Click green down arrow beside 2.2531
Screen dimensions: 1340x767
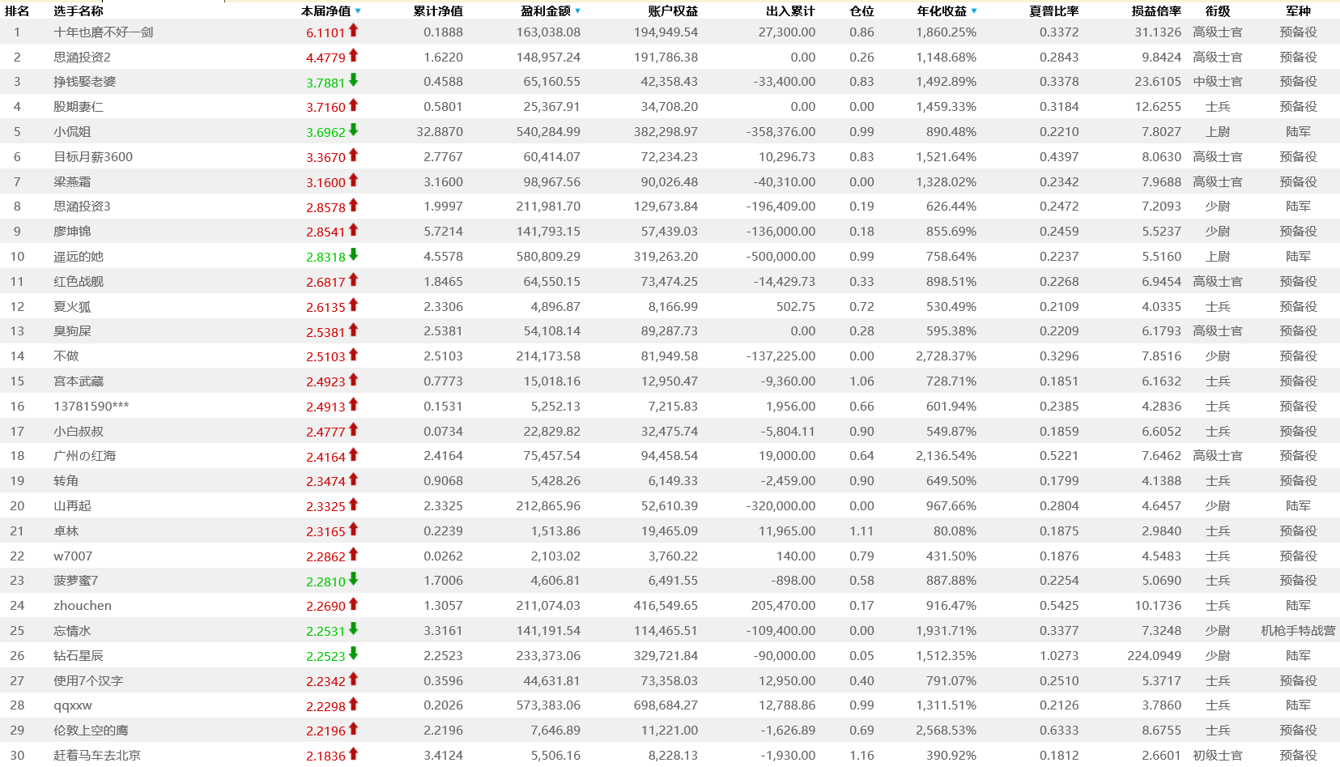[x=353, y=629]
